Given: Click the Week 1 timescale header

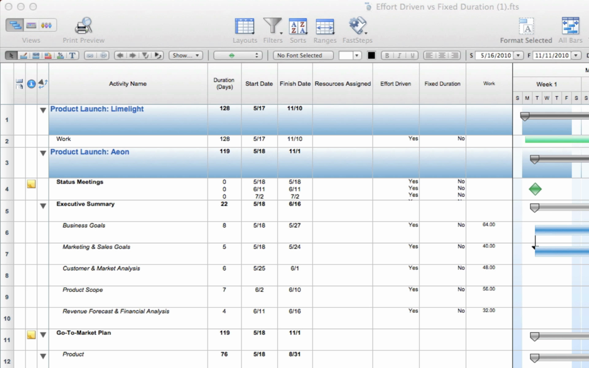Looking at the screenshot, I should click(547, 85).
